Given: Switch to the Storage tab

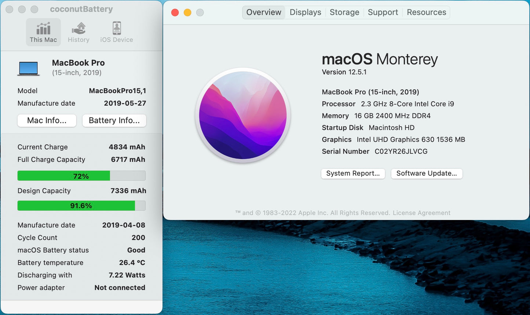Looking at the screenshot, I should pyautogui.click(x=344, y=12).
